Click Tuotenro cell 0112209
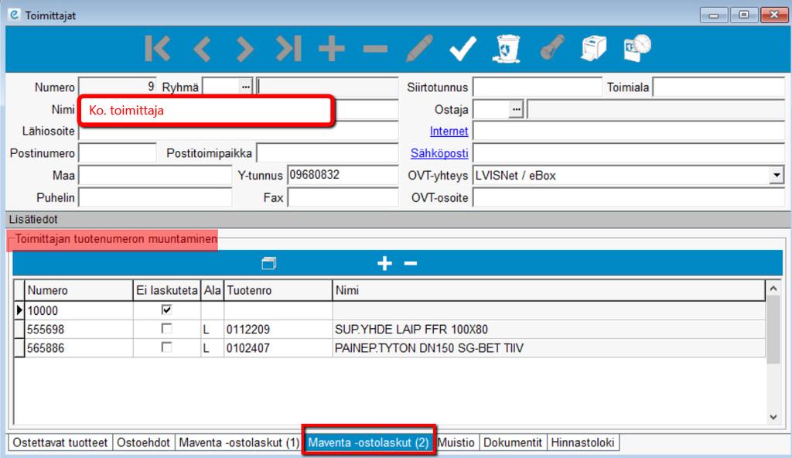Image resolution: width=792 pixels, height=458 pixels. 278,330
